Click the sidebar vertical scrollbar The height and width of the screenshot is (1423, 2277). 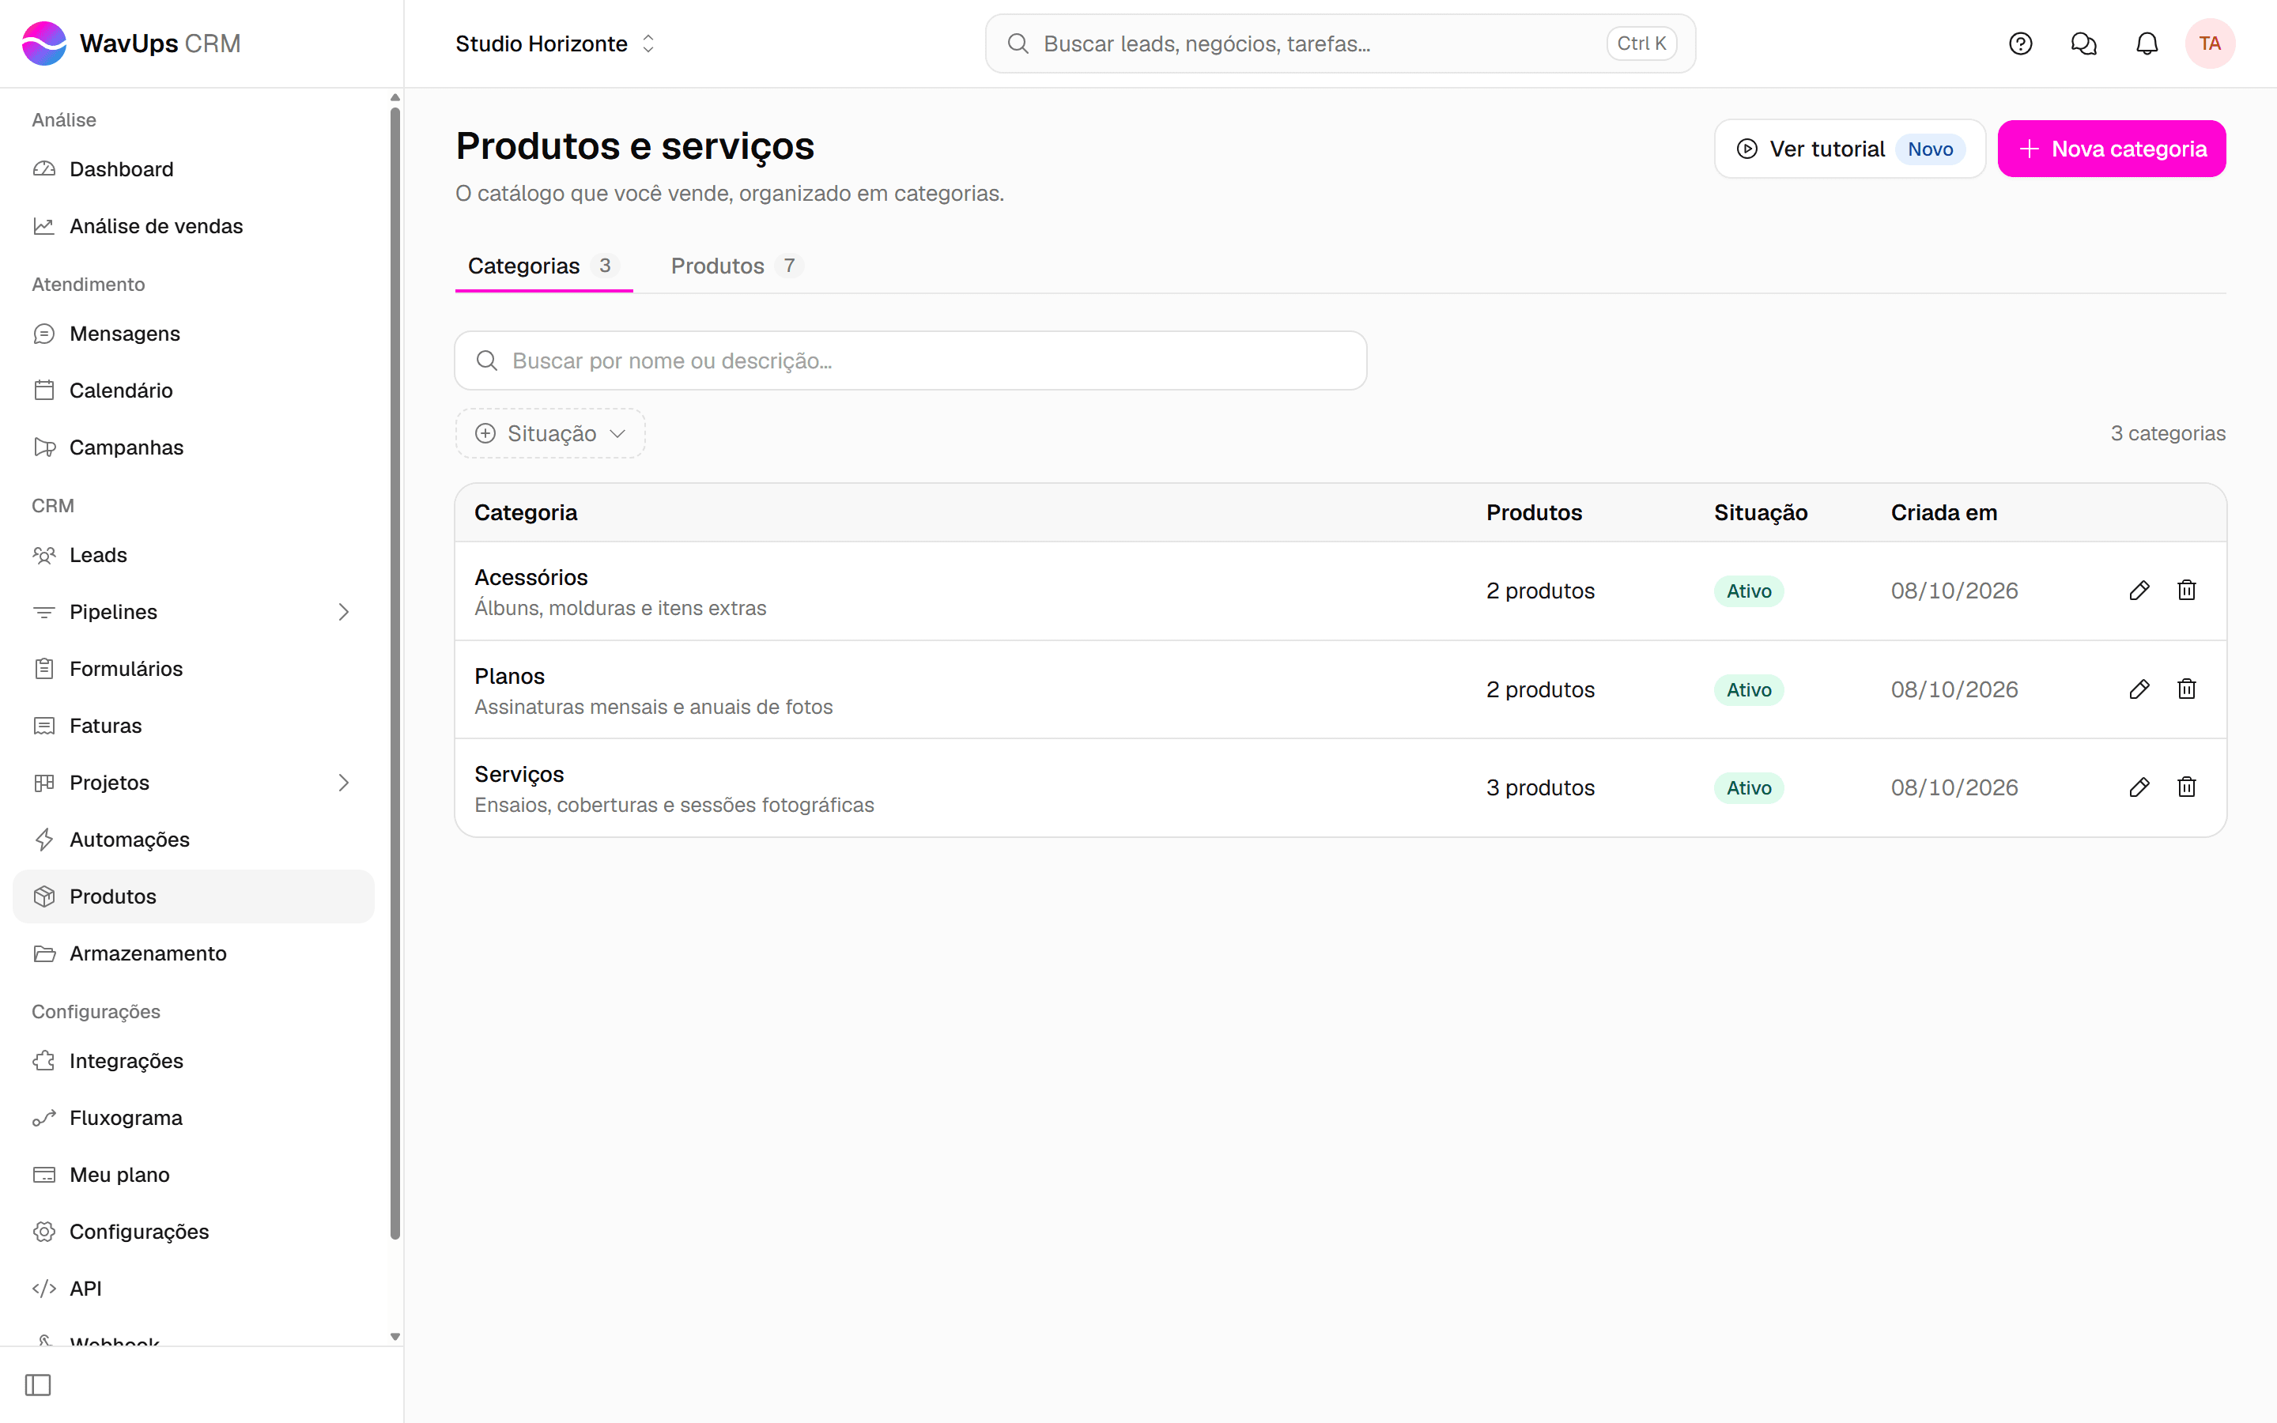point(395,674)
